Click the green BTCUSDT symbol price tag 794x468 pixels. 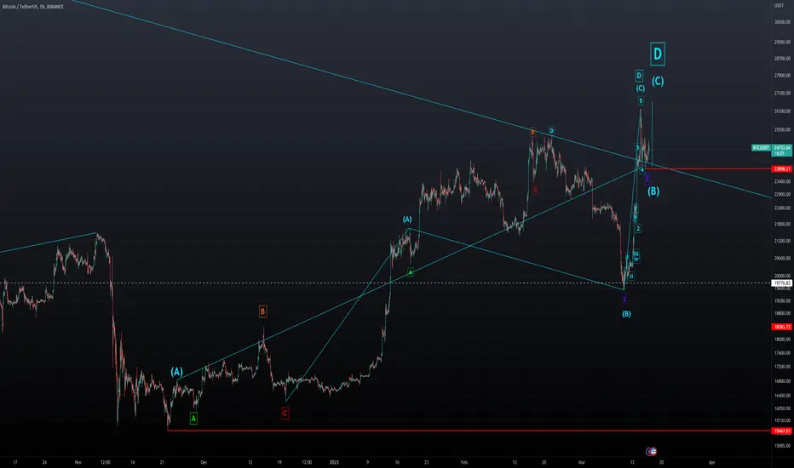pyautogui.click(x=761, y=148)
